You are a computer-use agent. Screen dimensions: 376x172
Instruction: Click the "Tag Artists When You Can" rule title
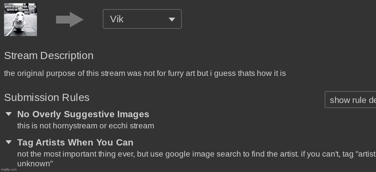point(75,142)
